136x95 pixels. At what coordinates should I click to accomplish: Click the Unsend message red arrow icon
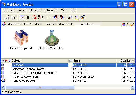pos(34,17)
